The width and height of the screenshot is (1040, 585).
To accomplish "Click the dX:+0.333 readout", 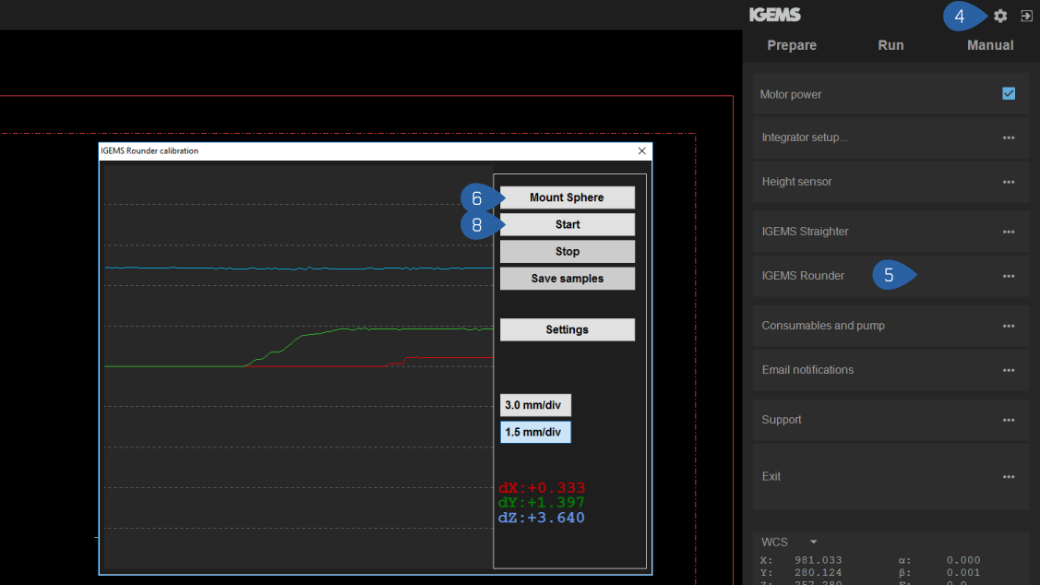I will click(x=541, y=488).
